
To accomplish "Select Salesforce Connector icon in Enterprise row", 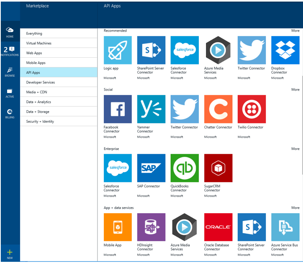I will [118, 168].
